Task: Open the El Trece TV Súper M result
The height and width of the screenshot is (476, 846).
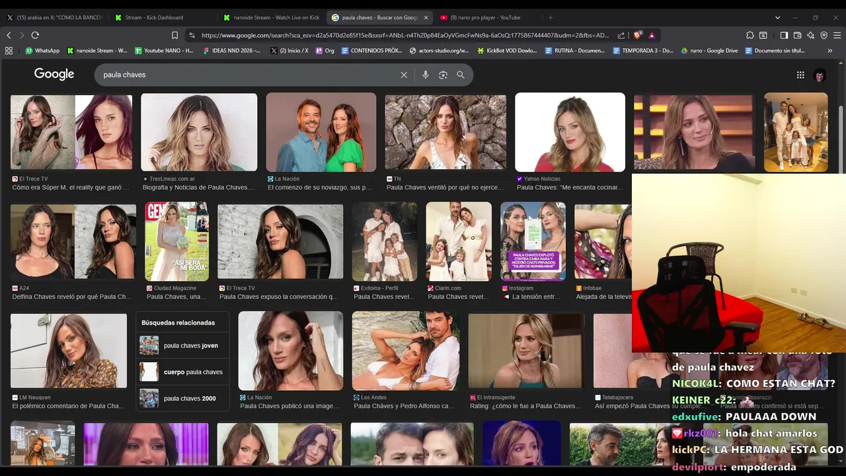Action: [x=71, y=132]
